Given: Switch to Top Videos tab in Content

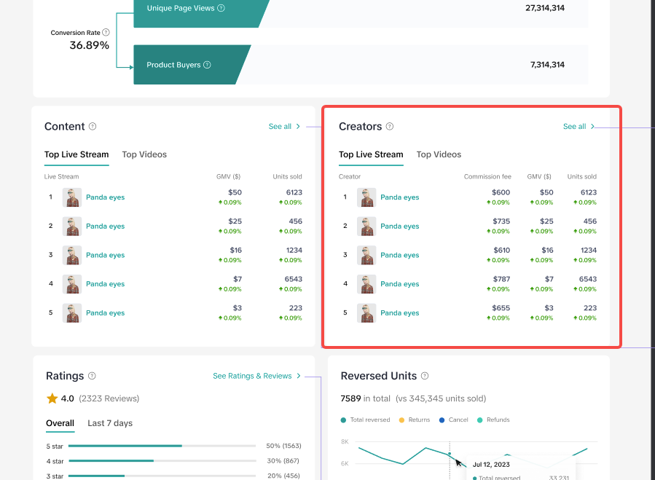Looking at the screenshot, I should click(x=144, y=154).
